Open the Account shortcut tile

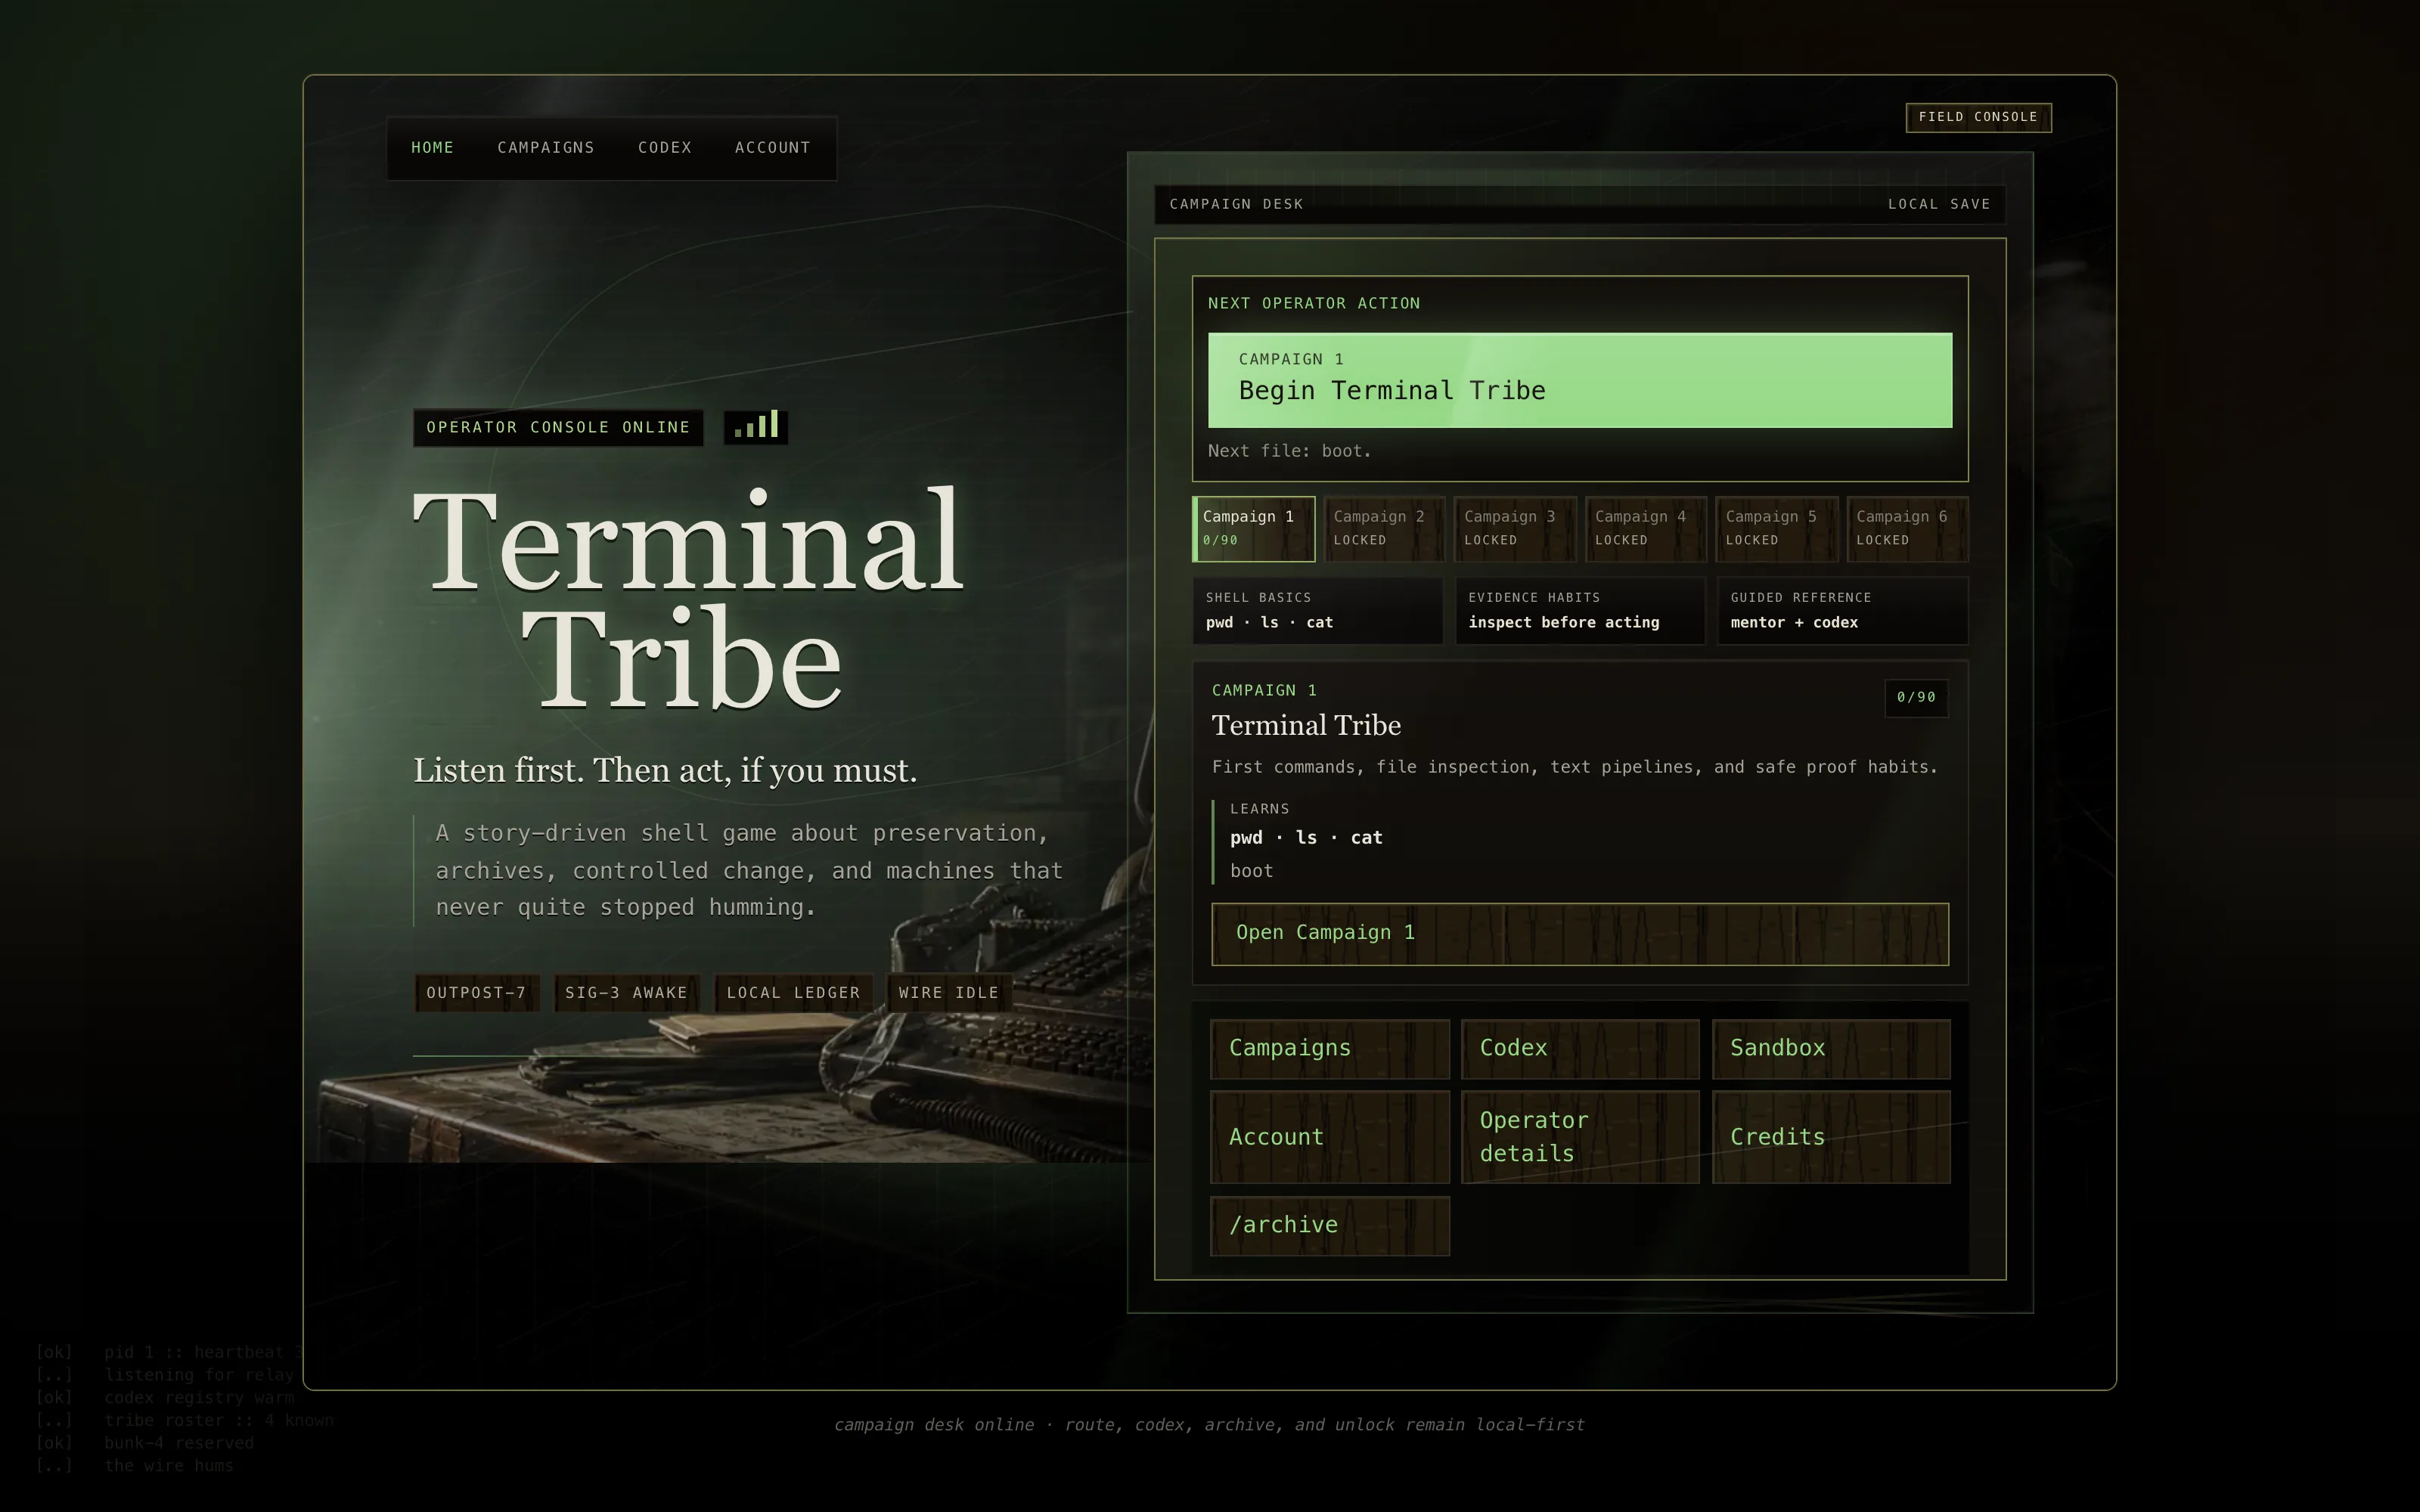(1330, 1137)
